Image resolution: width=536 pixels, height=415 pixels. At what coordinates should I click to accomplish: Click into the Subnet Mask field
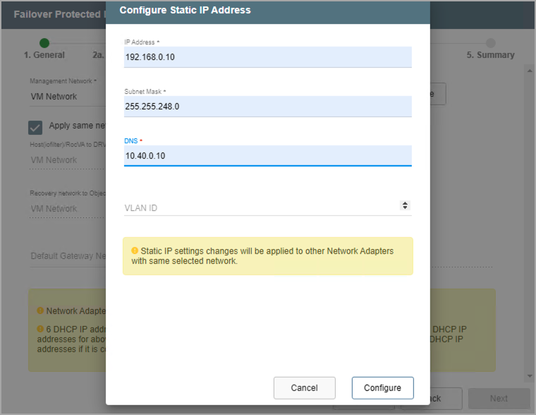[x=267, y=107]
